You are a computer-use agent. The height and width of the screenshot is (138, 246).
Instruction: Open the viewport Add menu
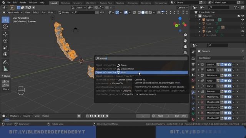tap(43, 12)
